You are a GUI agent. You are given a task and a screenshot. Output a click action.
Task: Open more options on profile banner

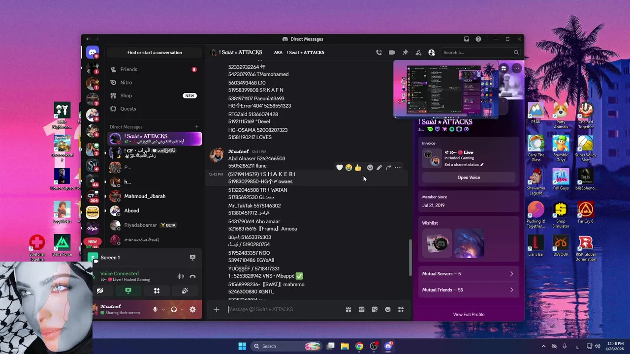(516, 68)
